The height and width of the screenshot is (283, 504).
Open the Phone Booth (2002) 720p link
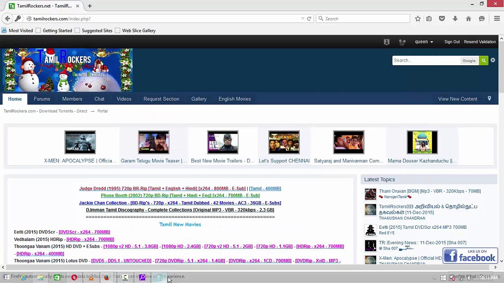point(180,196)
